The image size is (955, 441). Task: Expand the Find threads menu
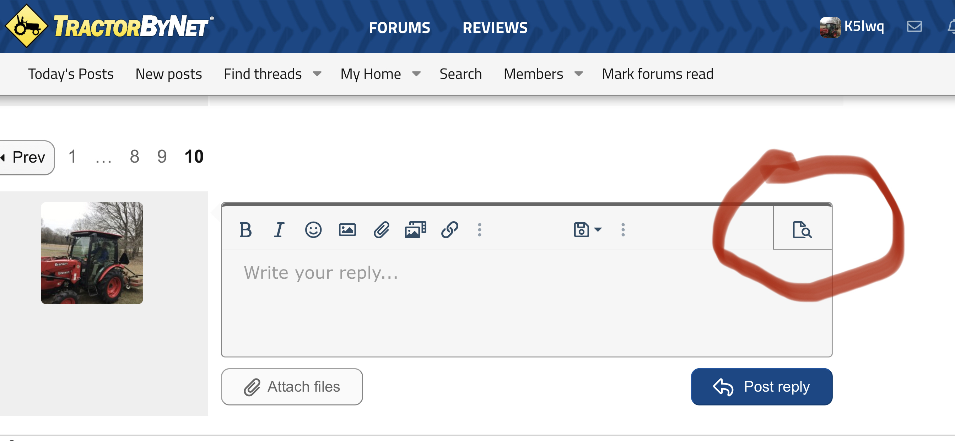[317, 74]
